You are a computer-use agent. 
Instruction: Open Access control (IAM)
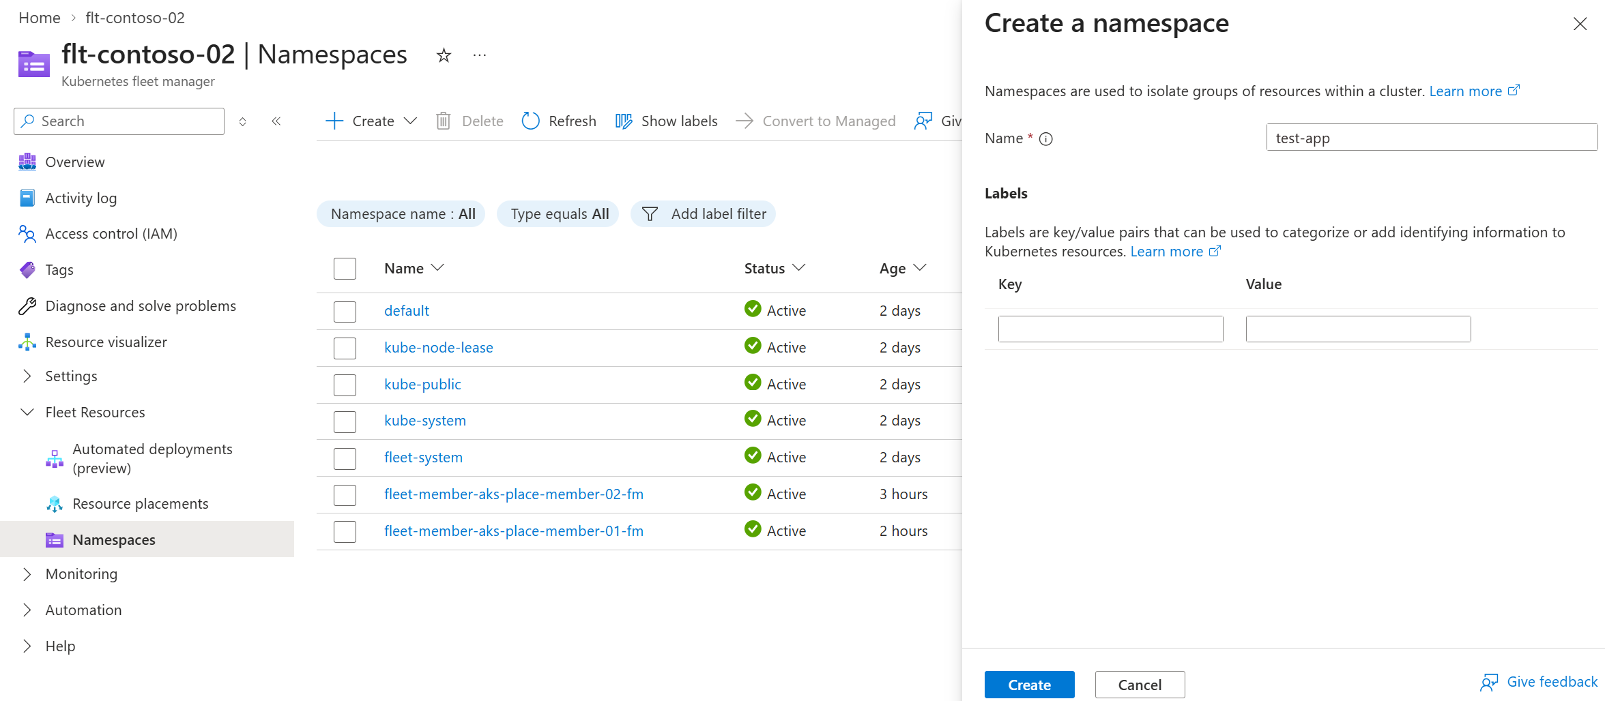tap(111, 234)
